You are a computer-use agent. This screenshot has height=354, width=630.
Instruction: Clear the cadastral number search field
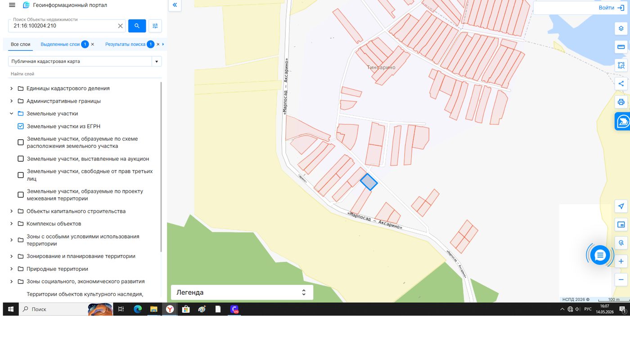tap(120, 26)
